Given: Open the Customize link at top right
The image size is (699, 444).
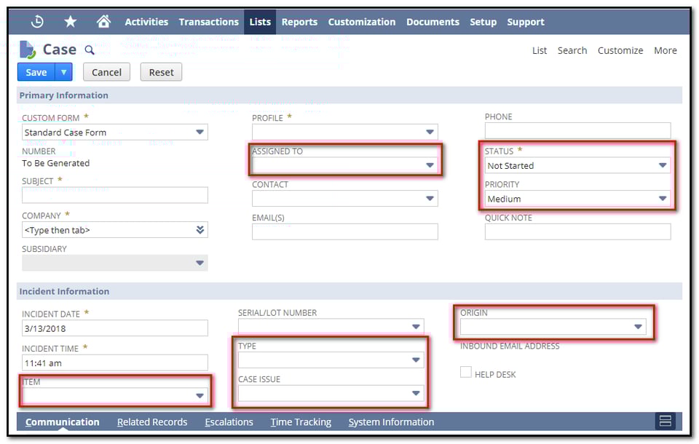Looking at the screenshot, I should click(x=620, y=50).
